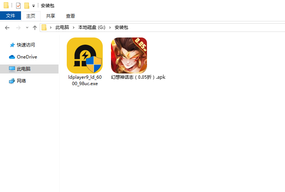Click title bar folder icon

[6, 5]
